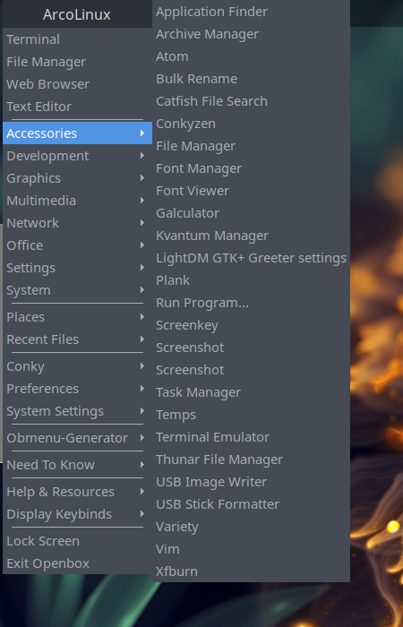Screen dimensions: 403x627
Task: Open File Manager in the Accessories submenu
Action: (251, 146)
